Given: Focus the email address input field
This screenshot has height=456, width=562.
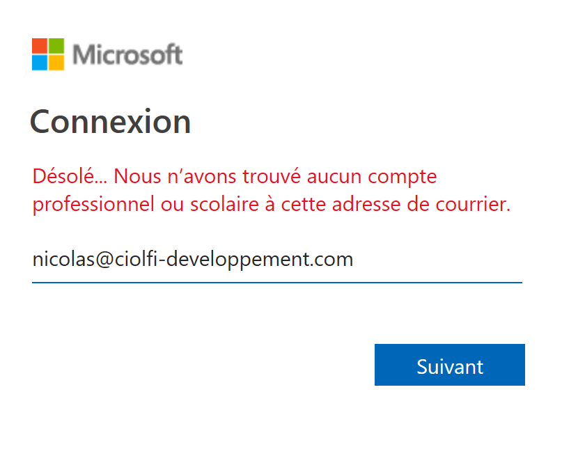Looking at the screenshot, I should point(276,260).
